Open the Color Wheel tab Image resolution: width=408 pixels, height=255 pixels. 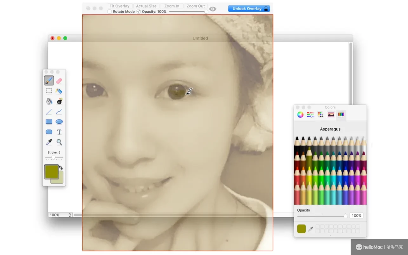point(300,115)
